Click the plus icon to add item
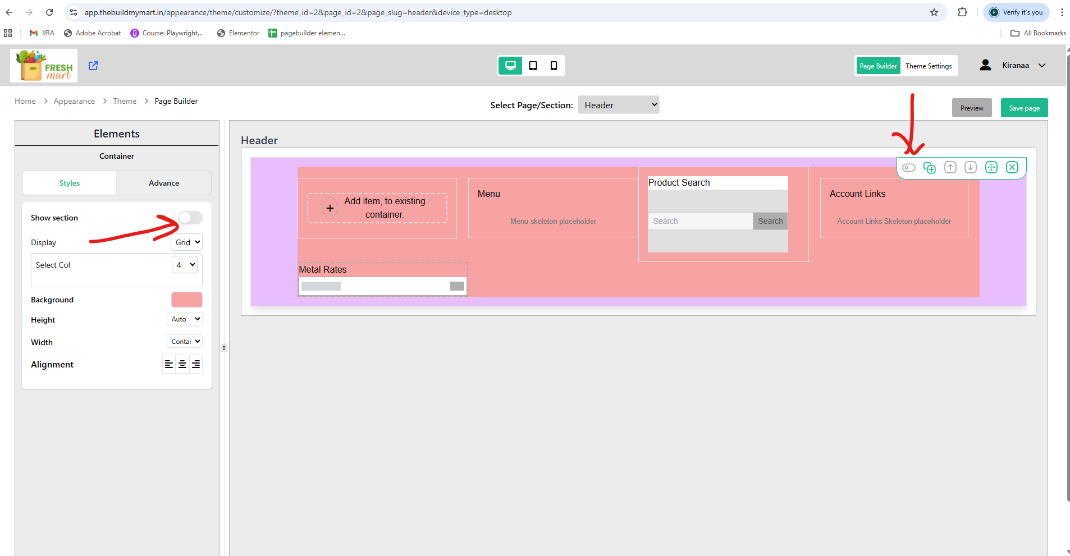Screen dimensions: 1070x556 coord(330,208)
